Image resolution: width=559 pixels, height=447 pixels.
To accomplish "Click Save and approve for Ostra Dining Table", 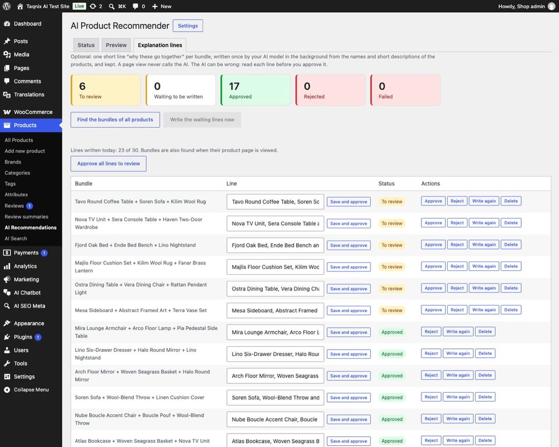I will click(349, 289).
